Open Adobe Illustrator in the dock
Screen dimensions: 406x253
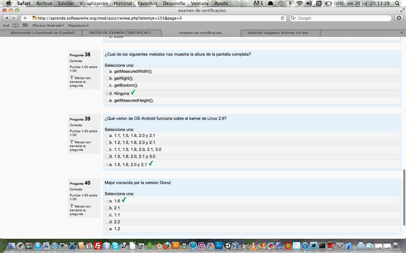point(176,246)
